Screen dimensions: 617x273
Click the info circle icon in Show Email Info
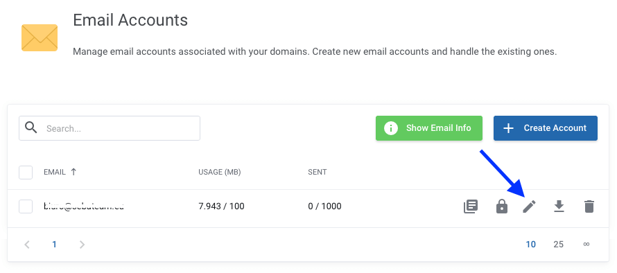pos(391,128)
